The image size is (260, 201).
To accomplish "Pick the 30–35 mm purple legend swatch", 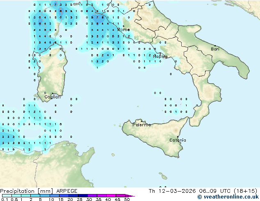I will pyautogui.click(x=92, y=196).
